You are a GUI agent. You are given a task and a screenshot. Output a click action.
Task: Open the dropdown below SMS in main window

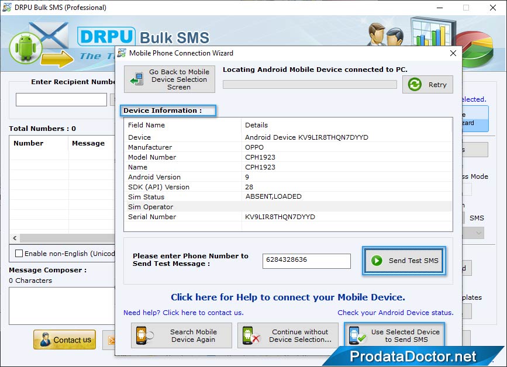(x=474, y=233)
